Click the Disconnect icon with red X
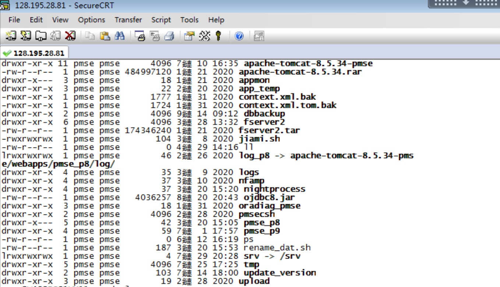Image resolution: width=500 pixels, height=287 pixels. pyautogui.click(x=70, y=36)
